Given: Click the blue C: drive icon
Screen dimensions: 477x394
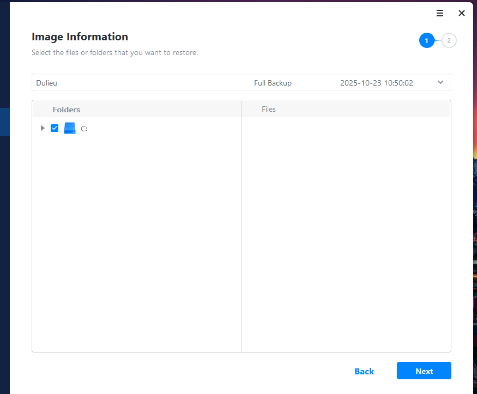Looking at the screenshot, I should [x=70, y=129].
